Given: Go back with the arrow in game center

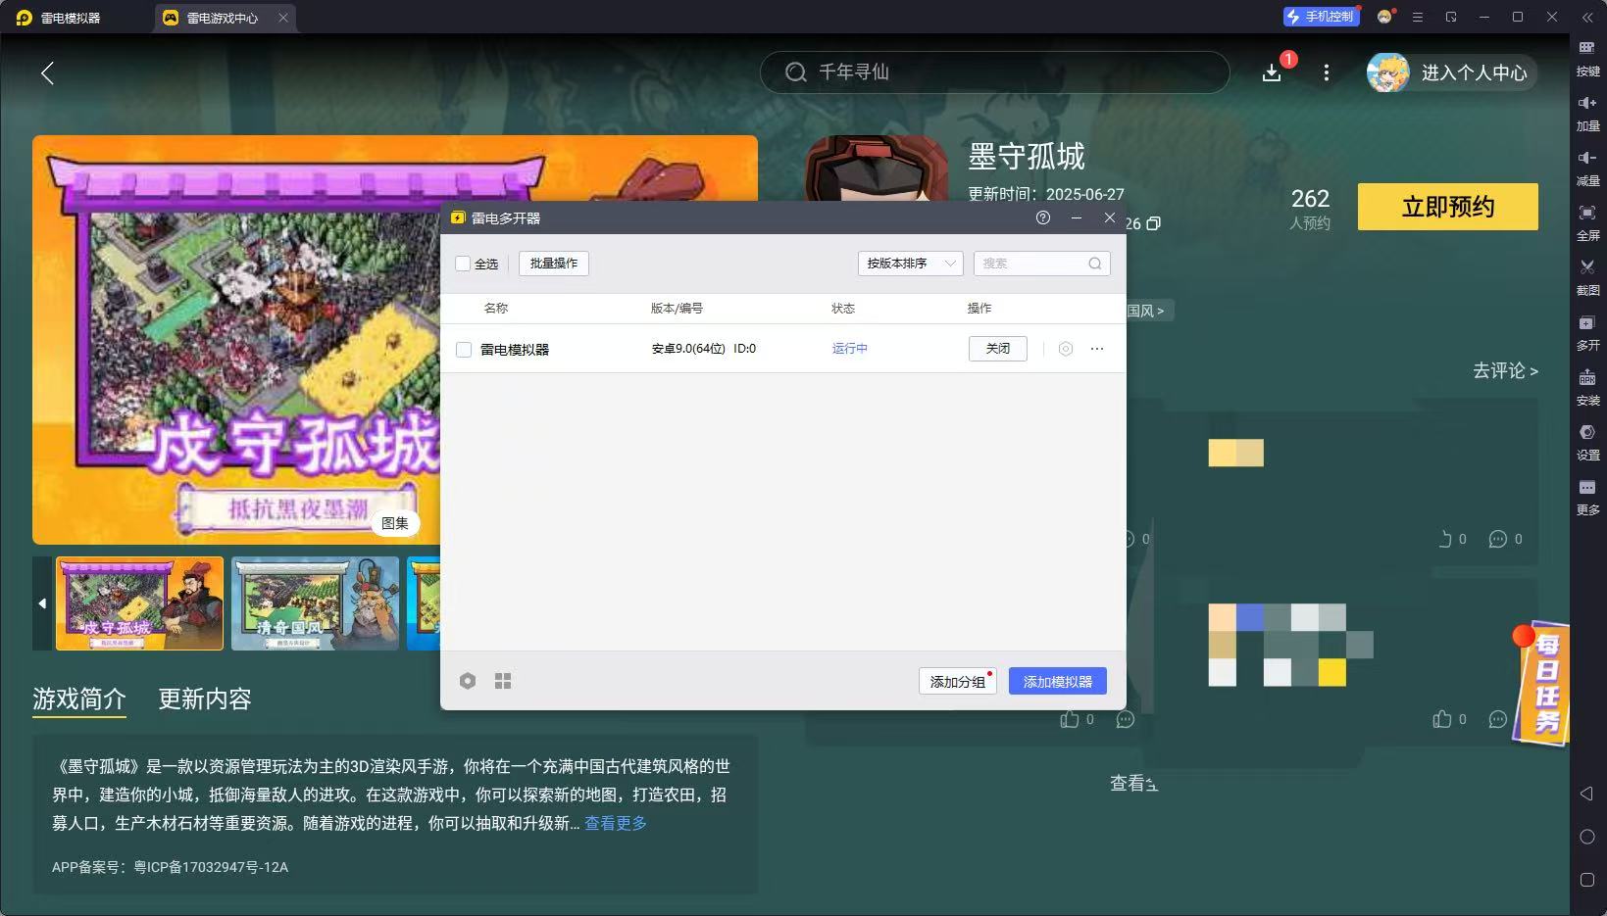Looking at the screenshot, I should tap(47, 72).
